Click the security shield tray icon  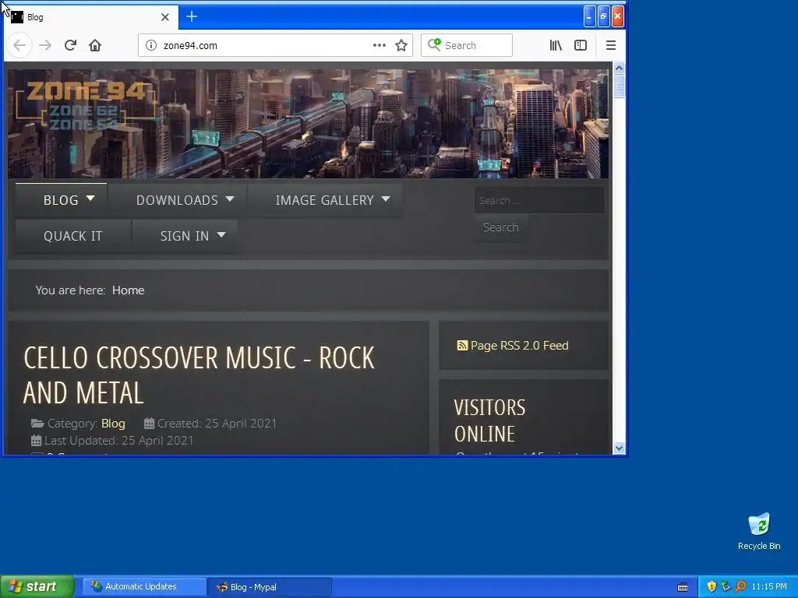711,587
